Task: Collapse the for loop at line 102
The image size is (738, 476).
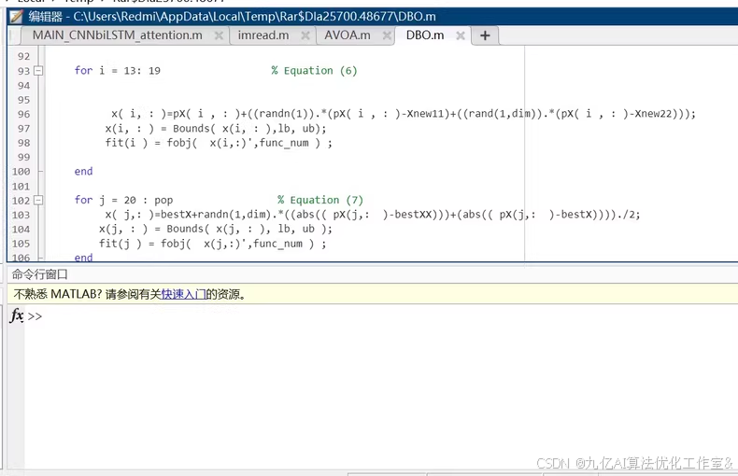Action: point(38,201)
